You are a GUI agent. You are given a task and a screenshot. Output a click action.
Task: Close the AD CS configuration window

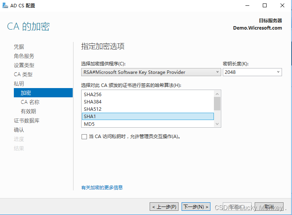282,6
